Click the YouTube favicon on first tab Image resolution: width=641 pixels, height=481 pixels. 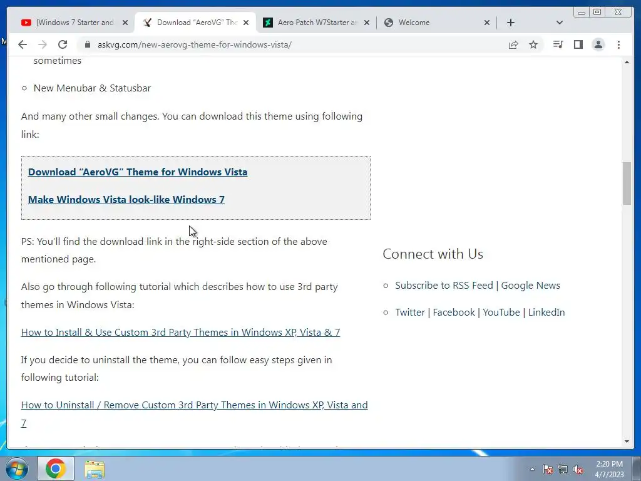[26, 23]
